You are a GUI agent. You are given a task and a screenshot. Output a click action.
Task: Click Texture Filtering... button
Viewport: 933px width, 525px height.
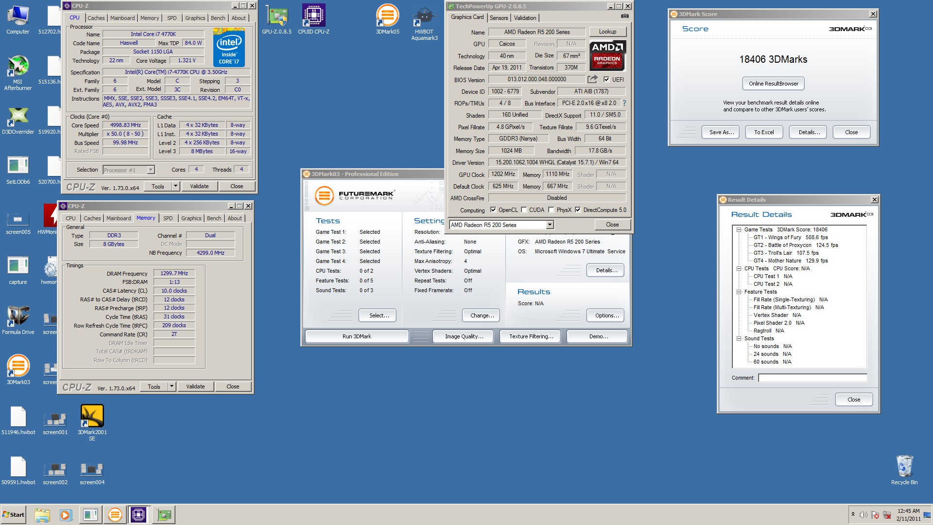coord(531,336)
